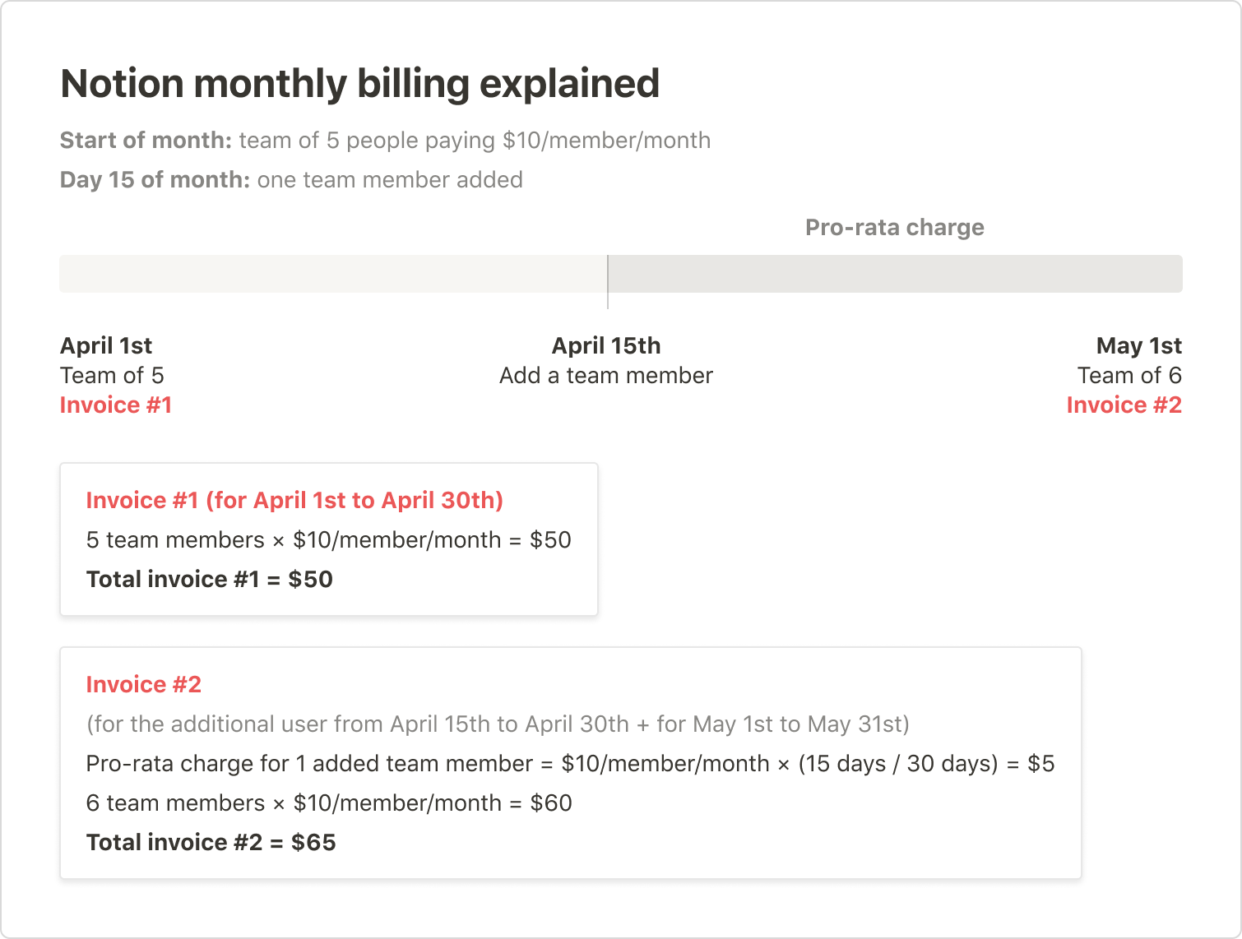Click the 'Day 15 of month:' description line
1242x939 pixels.
tap(291, 180)
